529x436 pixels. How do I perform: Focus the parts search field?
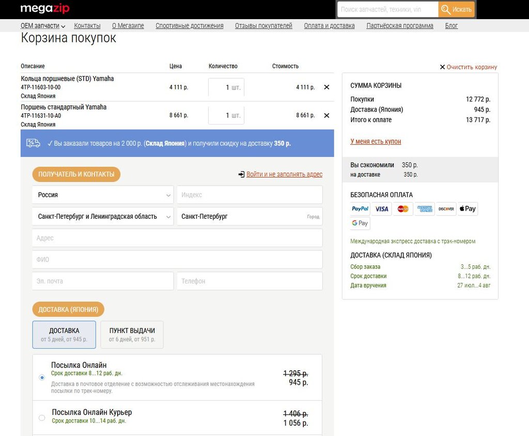pos(388,9)
